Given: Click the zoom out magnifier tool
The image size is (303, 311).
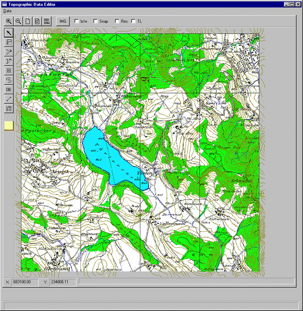Looking at the screenshot, I should [18, 21].
